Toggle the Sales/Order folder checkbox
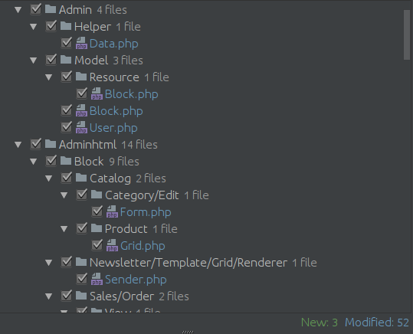The image size is (413, 334). 66,296
